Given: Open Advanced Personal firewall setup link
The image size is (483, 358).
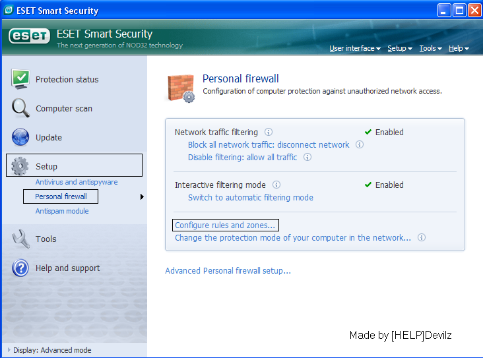Looking at the screenshot, I should coord(228,271).
